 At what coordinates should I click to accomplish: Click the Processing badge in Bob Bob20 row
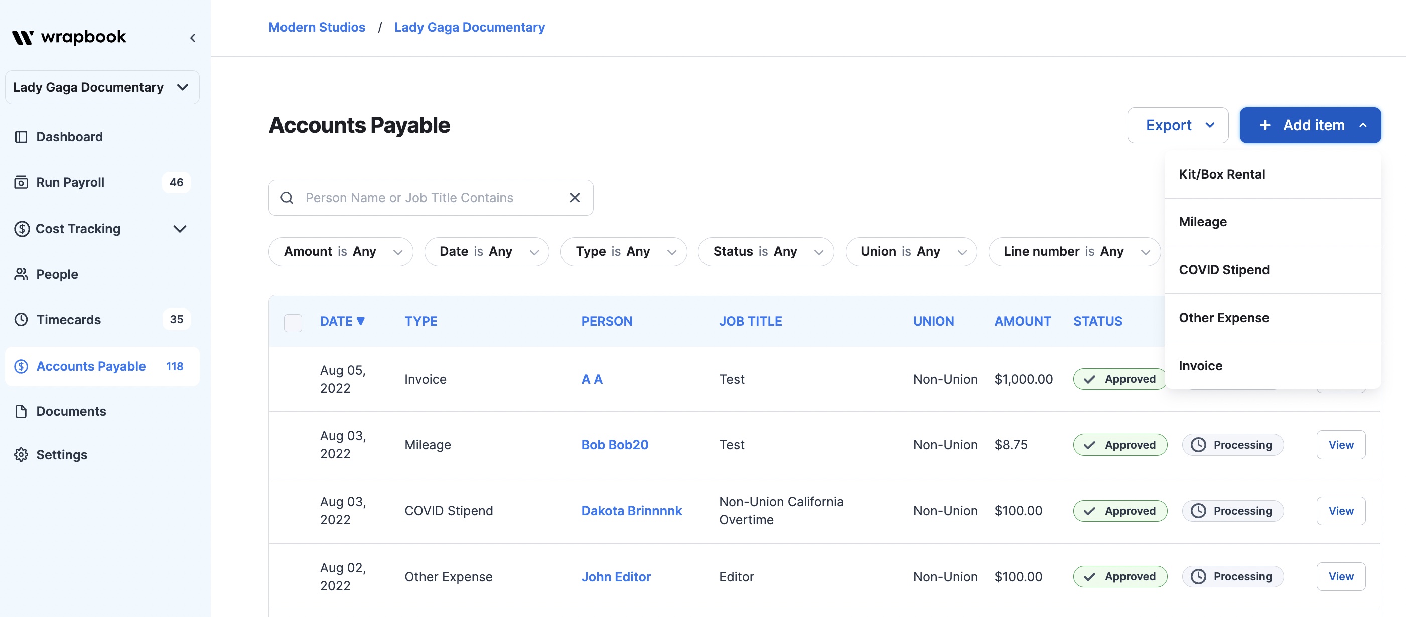click(x=1232, y=444)
